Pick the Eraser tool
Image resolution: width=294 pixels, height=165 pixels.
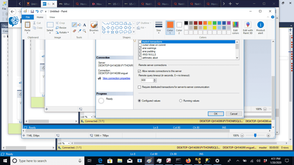point(74,30)
